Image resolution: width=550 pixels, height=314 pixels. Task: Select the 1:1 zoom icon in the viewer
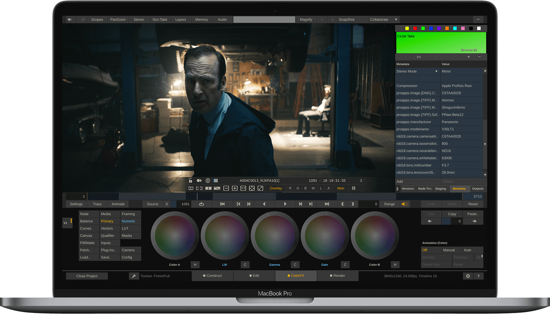click(x=243, y=188)
